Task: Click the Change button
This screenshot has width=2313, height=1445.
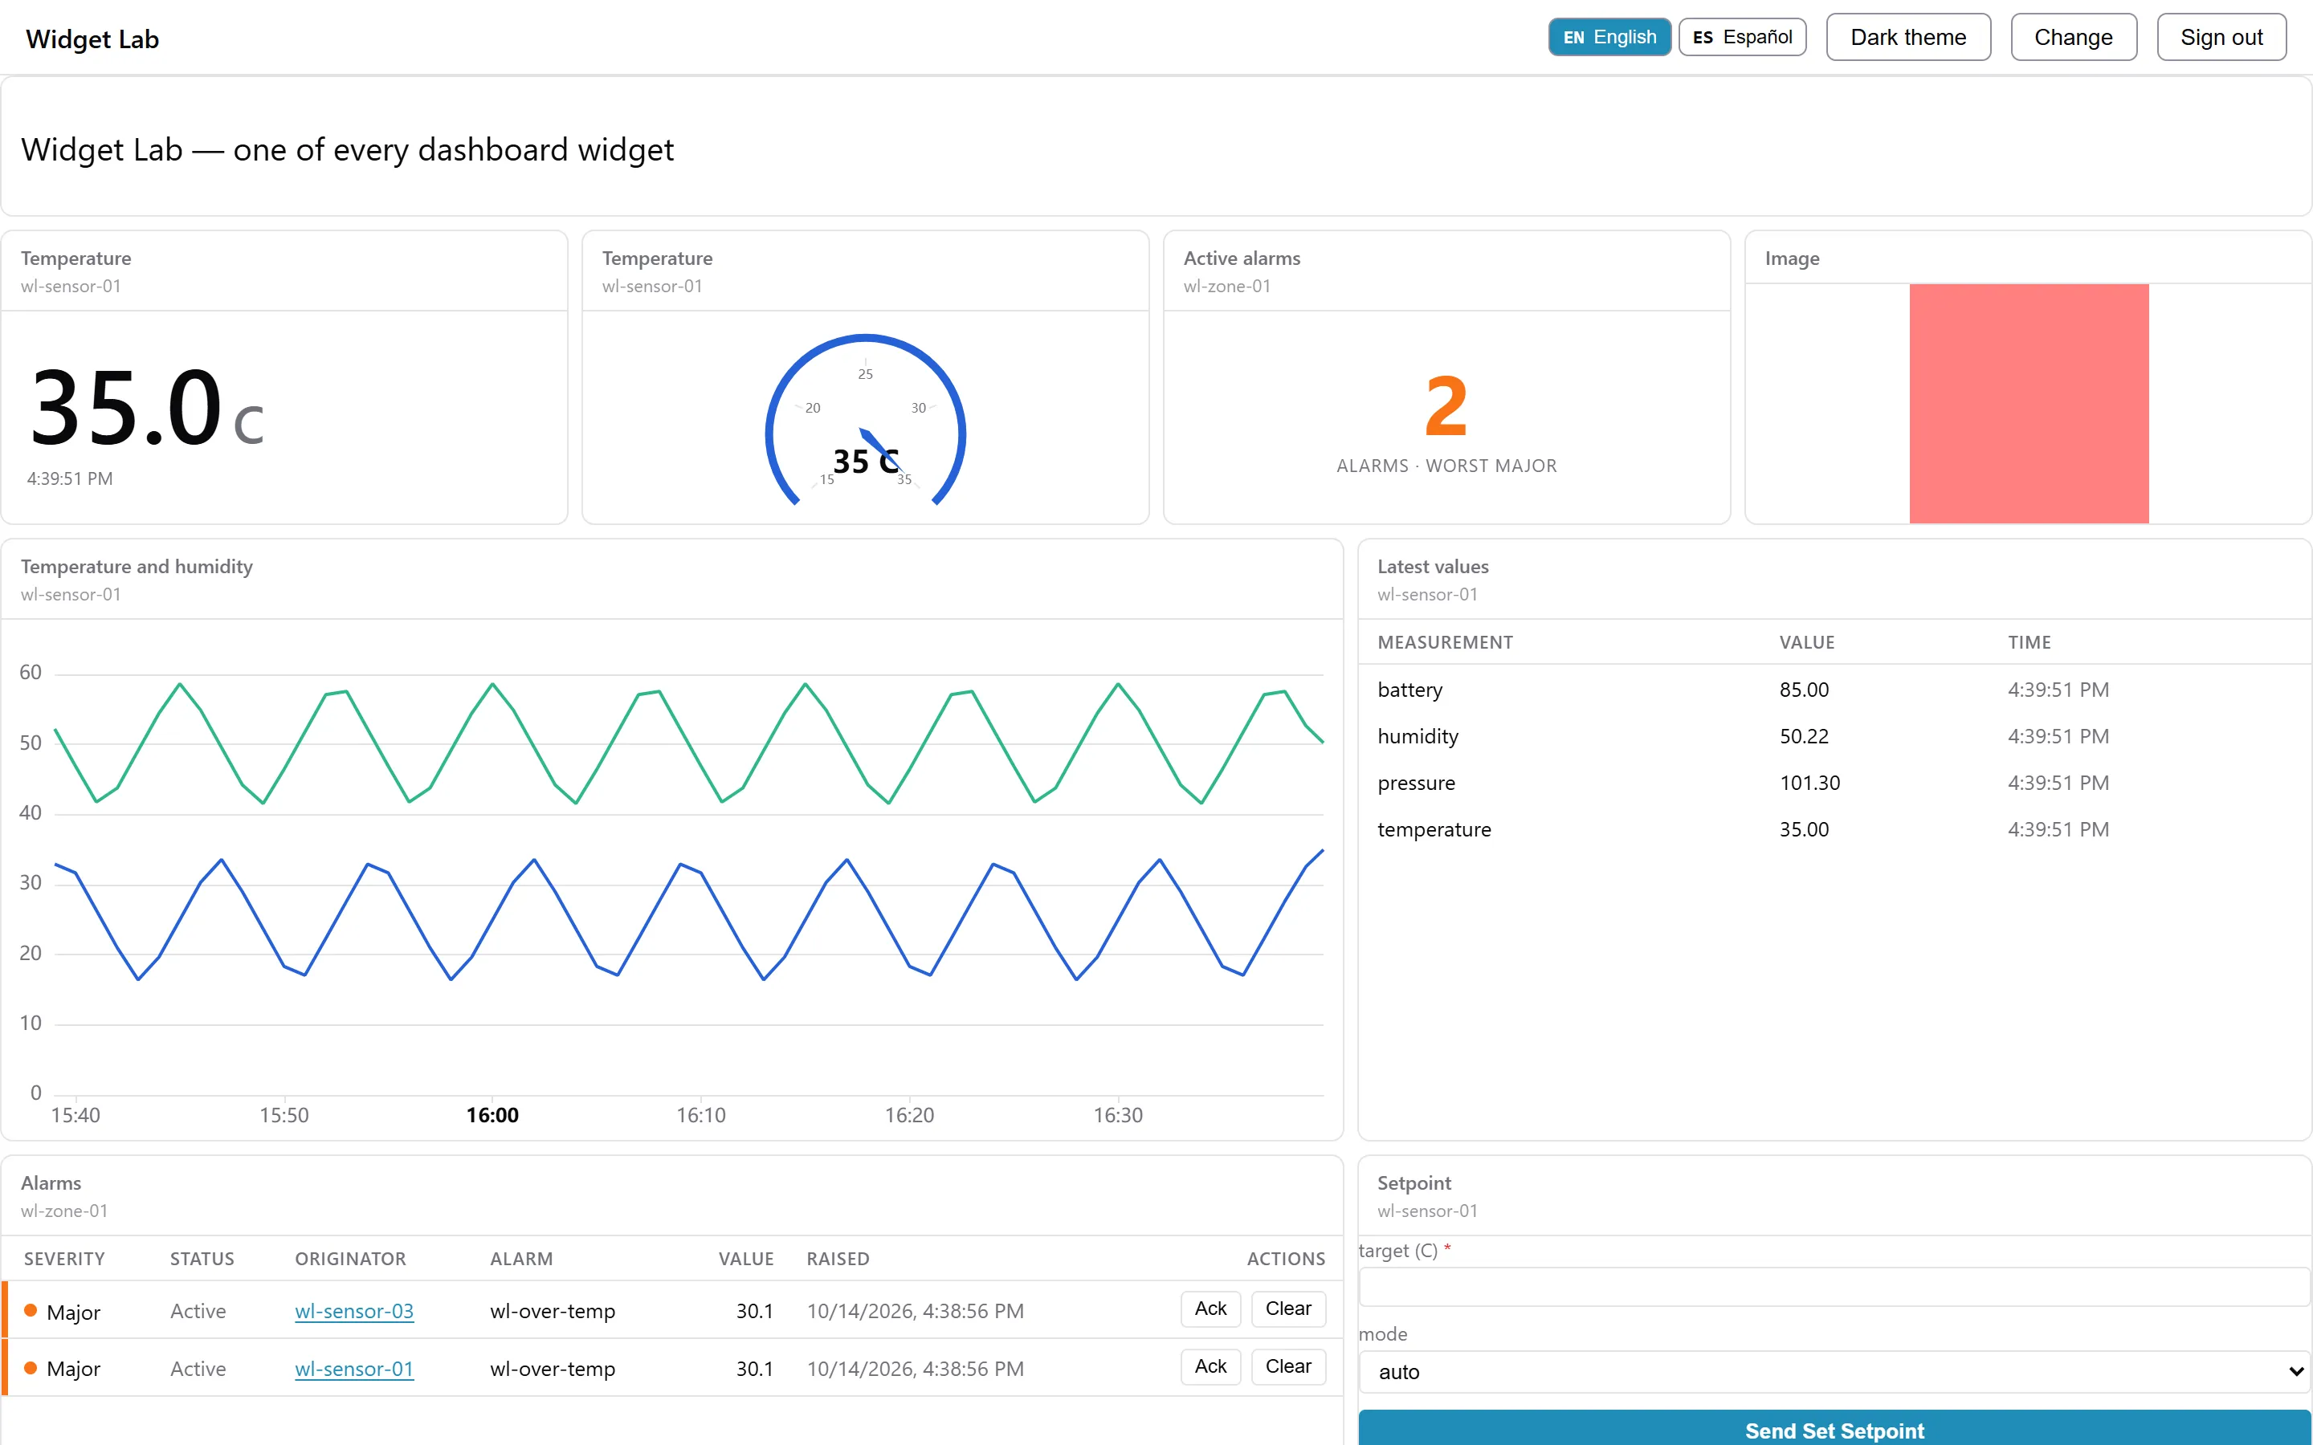Action: 2073,37
